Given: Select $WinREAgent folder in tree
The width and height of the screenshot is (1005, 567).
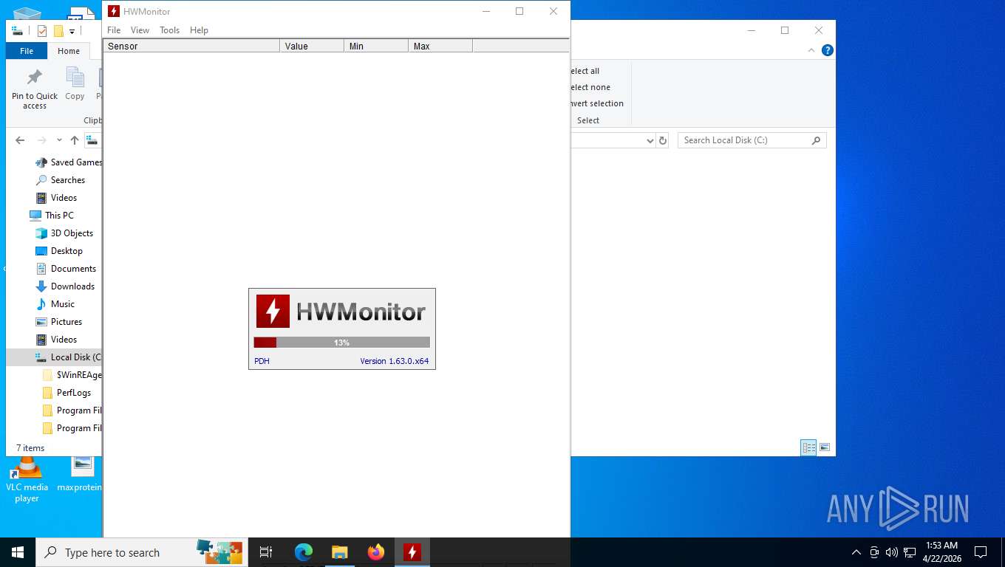Looking at the screenshot, I should pos(72,375).
